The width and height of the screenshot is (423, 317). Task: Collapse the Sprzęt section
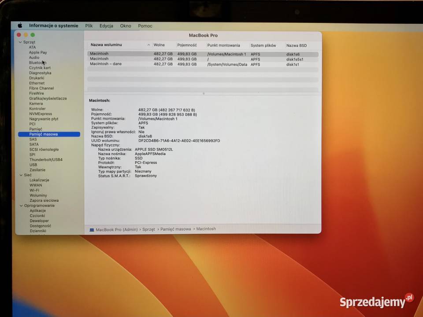click(20, 41)
